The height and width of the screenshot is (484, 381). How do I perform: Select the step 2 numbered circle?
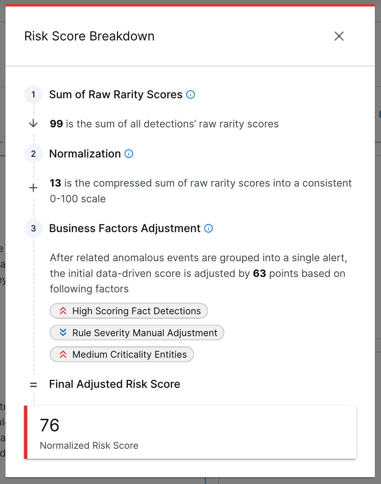(33, 154)
